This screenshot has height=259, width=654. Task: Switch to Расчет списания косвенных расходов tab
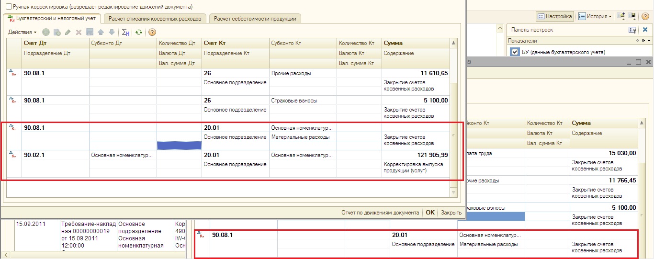[156, 19]
